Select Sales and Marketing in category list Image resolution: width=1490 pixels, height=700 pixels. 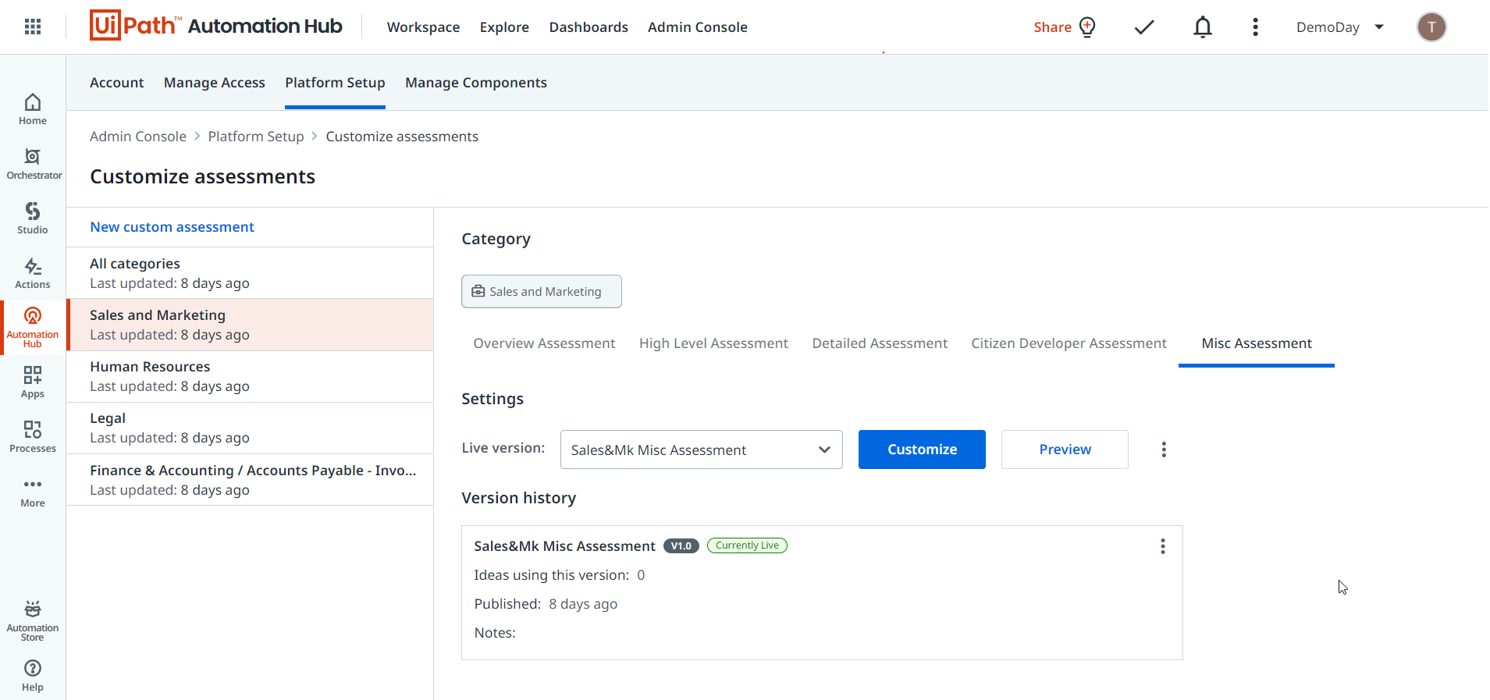click(x=250, y=325)
